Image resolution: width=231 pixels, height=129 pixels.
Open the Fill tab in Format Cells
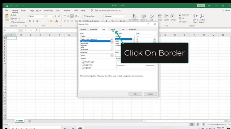point(123,29)
